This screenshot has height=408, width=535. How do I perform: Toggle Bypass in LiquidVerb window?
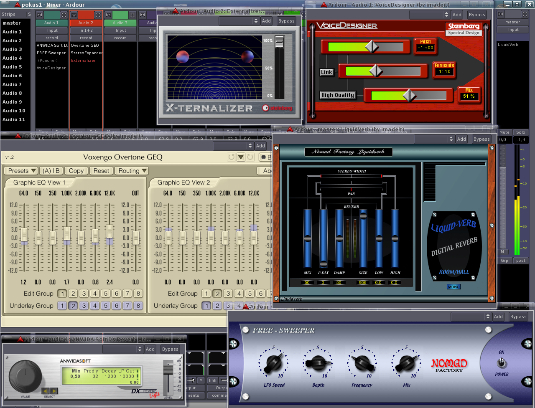click(x=481, y=139)
